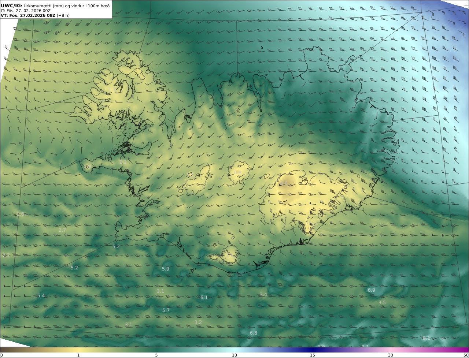The height and width of the screenshot is (358, 469).
Task: Click the 6.8 value label on the map
Action: coord(254,333)
